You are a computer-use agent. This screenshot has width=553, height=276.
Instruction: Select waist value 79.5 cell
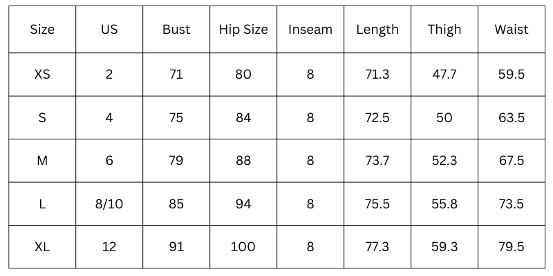512,246
